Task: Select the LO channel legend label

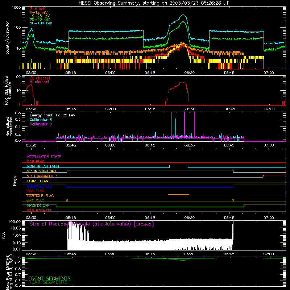Action: (x=40, y=78)
